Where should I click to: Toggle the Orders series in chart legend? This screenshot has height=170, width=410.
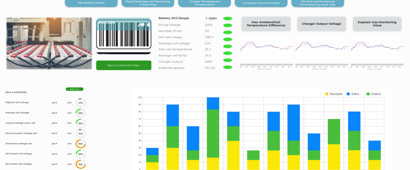pos(373,94)
